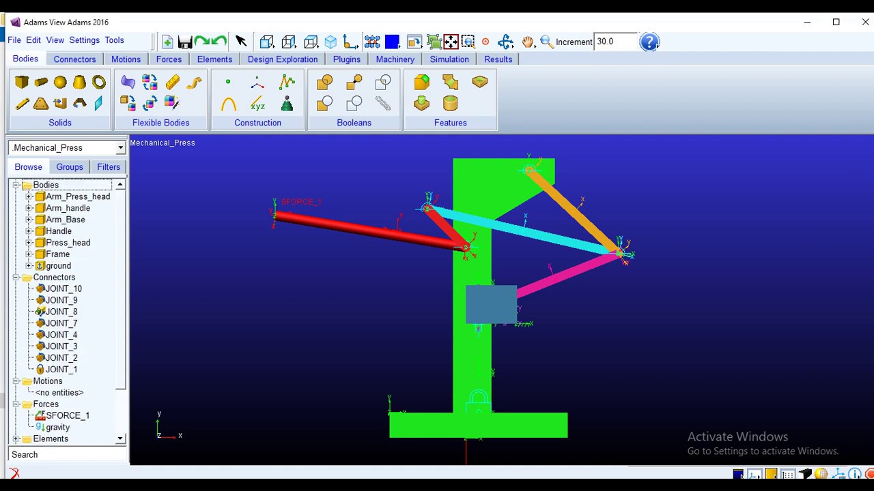Viewport: 874px width, 491px height.
Task: Set the isometric view cube icon
Action: pos(330,42)
